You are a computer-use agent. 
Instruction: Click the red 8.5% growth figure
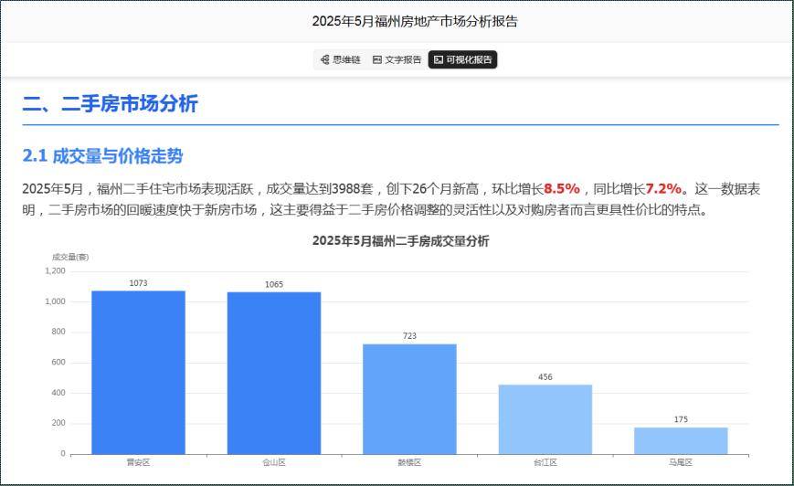point(562,189)
